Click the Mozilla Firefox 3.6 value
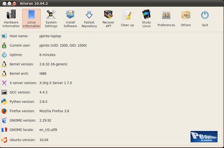The height and width of the screenshot is (148, 224). point(54,111)
